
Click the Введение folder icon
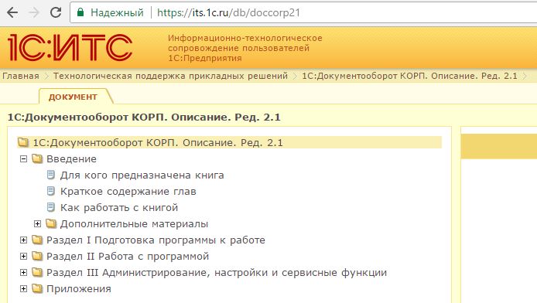pyautogui.click(x=37, y=158)
